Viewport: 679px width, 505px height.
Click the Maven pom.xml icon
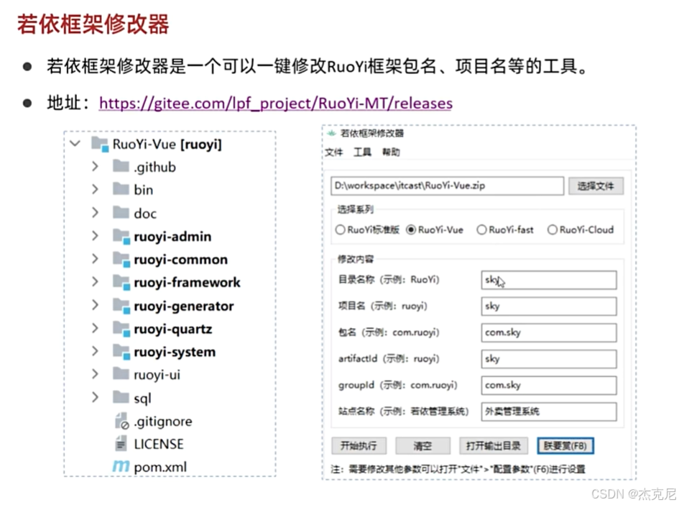point(121,466)
